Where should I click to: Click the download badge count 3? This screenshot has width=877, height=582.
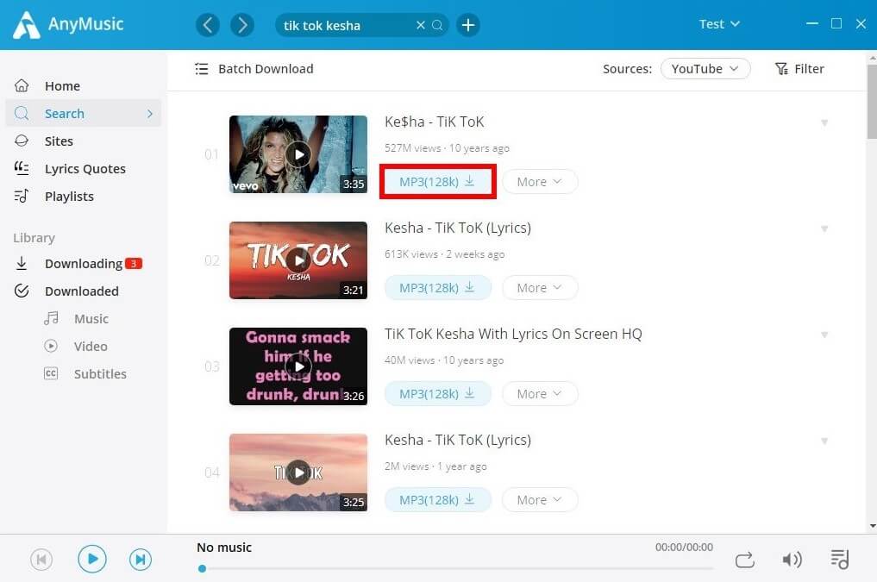point(134,263)
